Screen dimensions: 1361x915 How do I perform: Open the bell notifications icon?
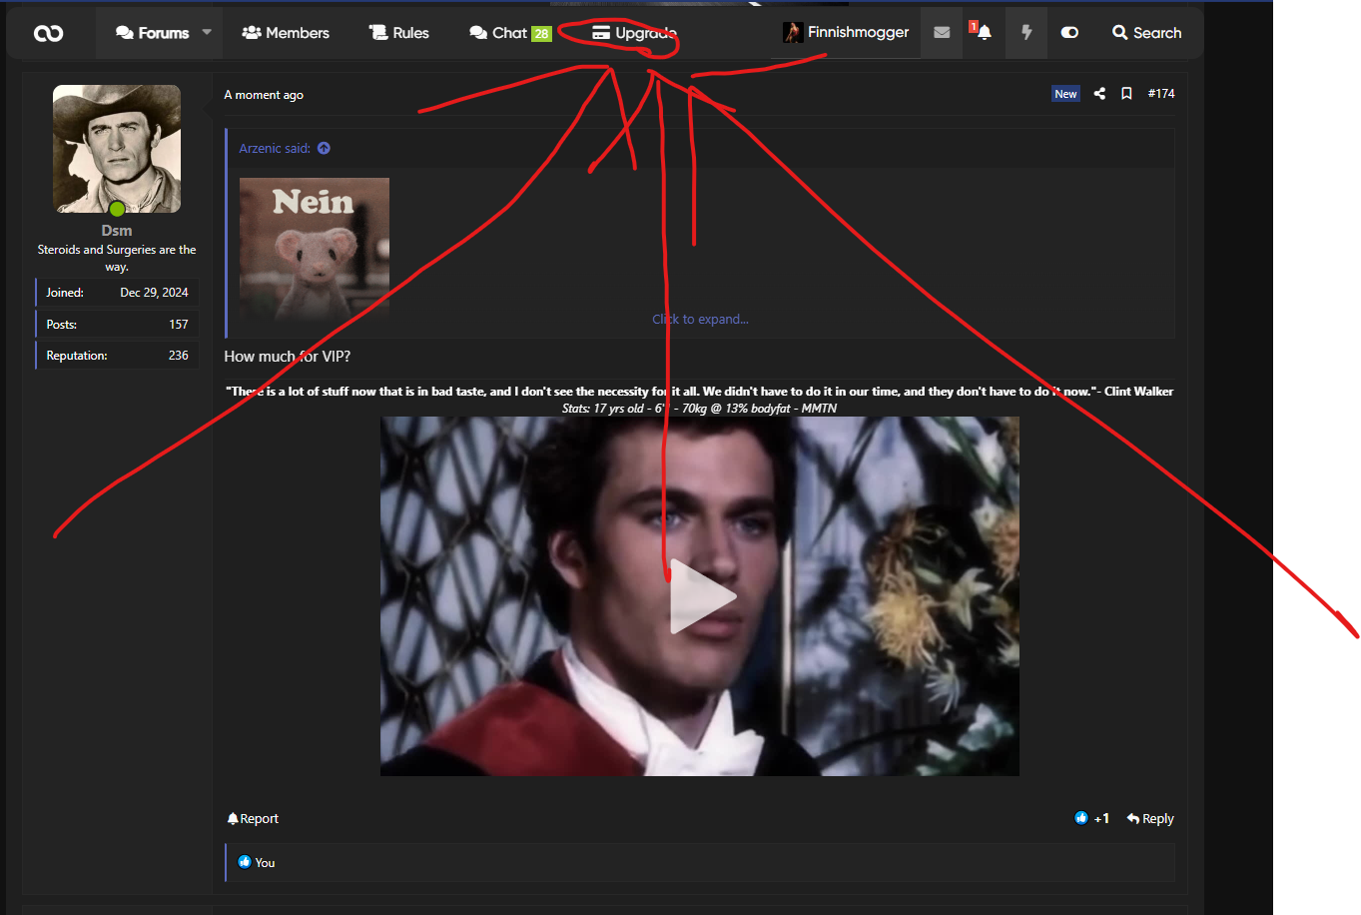pyautogui.click(x=984, y=33)
